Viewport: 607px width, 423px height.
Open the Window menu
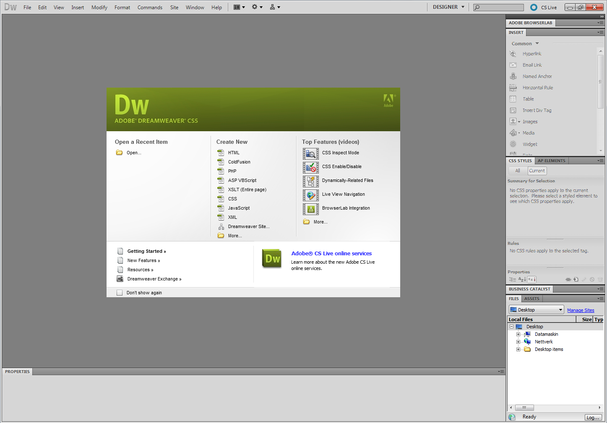tap(195, 8)
